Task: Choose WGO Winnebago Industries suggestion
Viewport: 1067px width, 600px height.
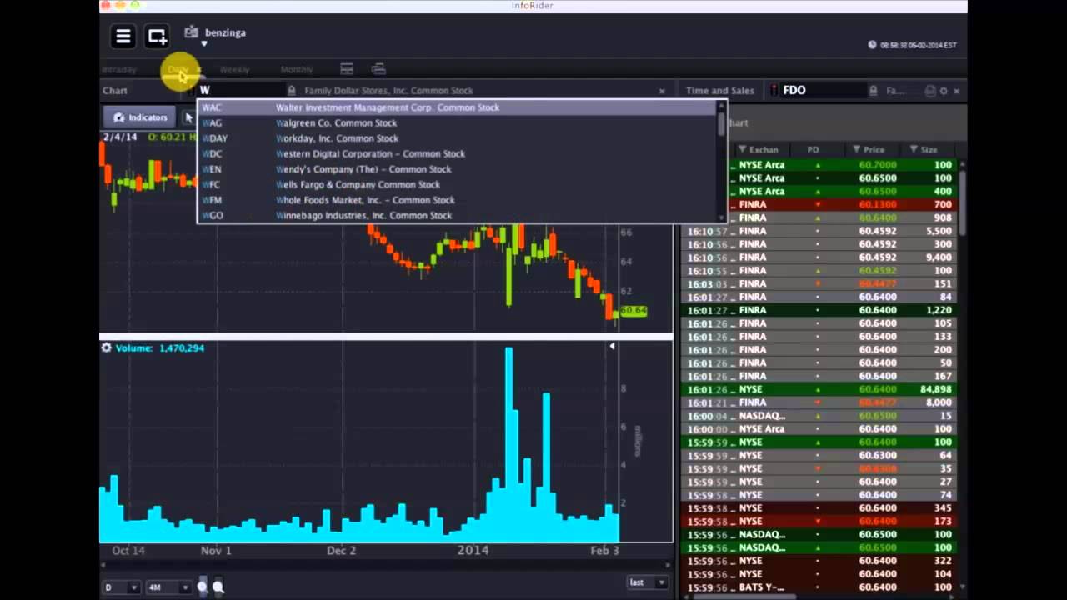Action: [x=457, y=215]
